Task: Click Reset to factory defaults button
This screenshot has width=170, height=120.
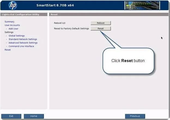Action: click(x=101, y=29)
